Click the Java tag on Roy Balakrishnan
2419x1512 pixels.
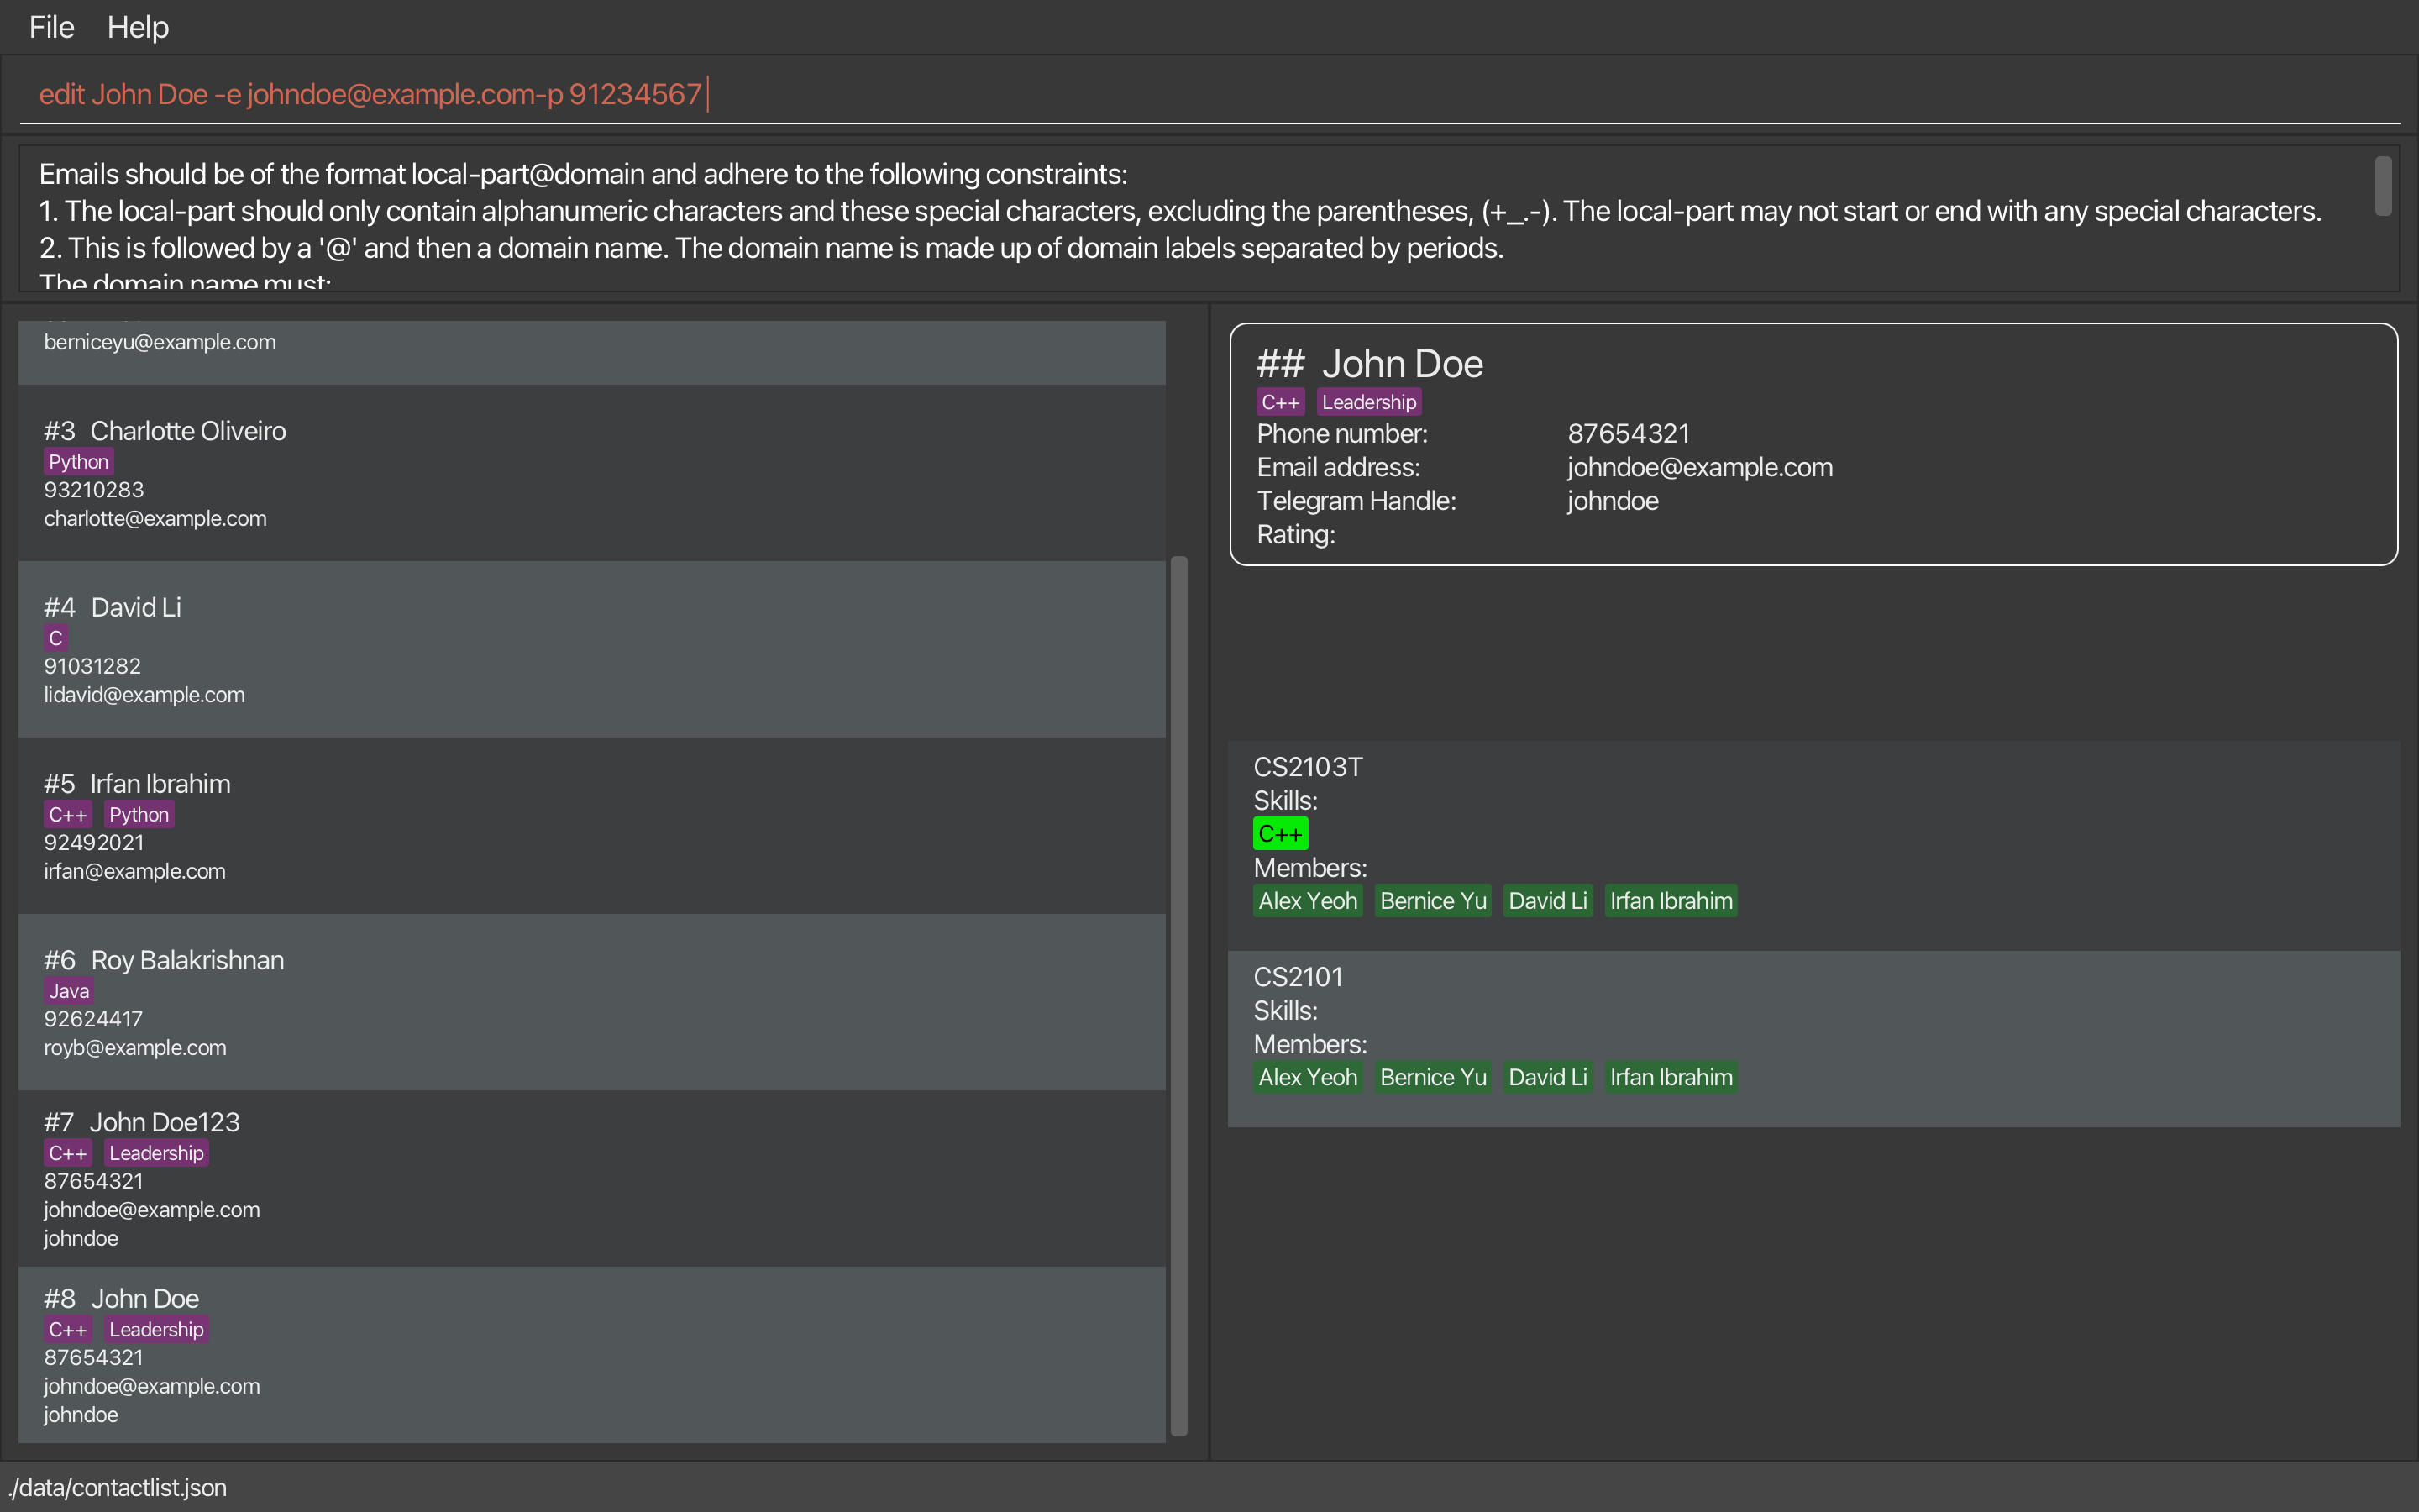click(66, 991)
